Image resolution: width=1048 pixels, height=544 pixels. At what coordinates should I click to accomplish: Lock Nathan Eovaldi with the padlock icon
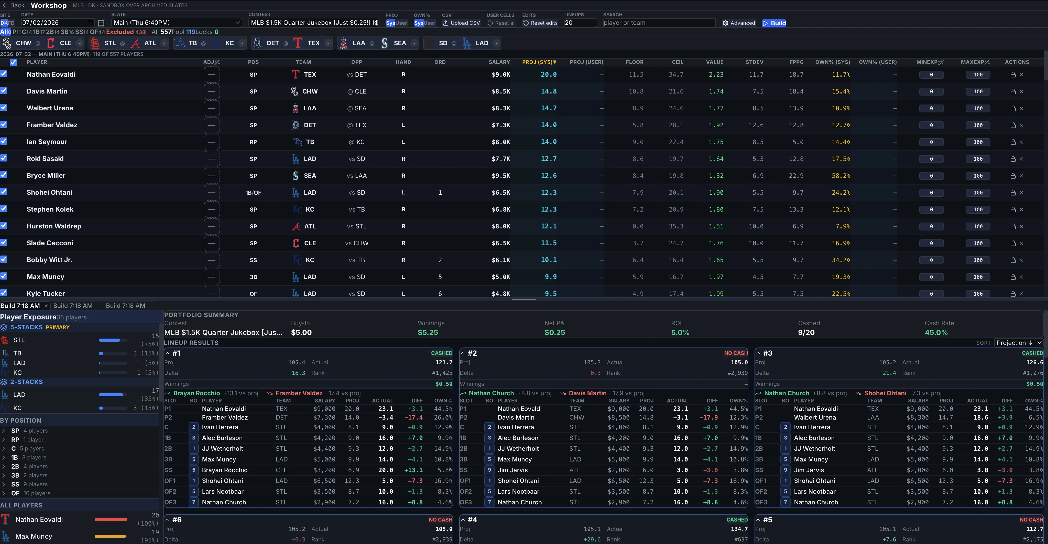(1013, 75)
